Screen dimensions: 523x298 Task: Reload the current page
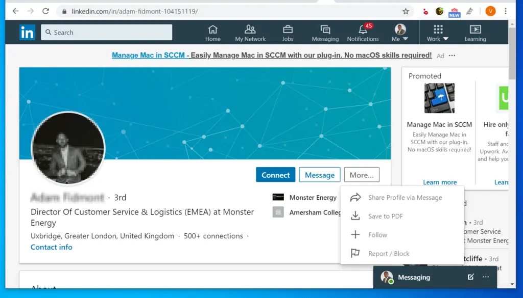pyautogui.click(x=45, y=11)
